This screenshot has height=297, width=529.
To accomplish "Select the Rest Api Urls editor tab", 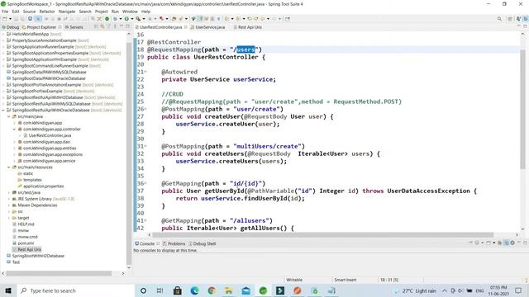I will tap(248, 27).
